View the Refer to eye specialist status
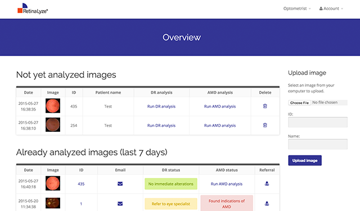The width and height of the screenshot is (360, 211). pos(171,204)
